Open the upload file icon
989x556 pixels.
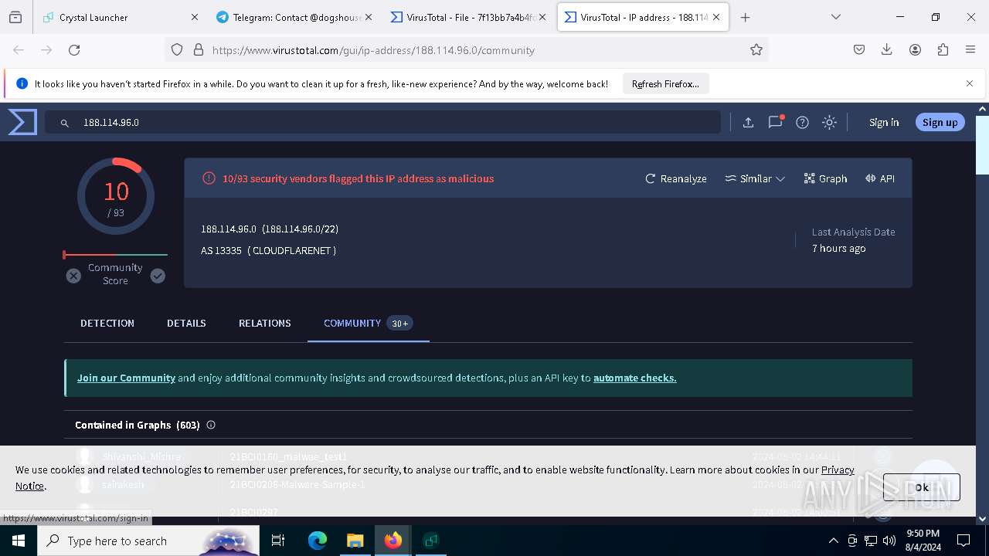pyautogui.click(x=748, y=122)
